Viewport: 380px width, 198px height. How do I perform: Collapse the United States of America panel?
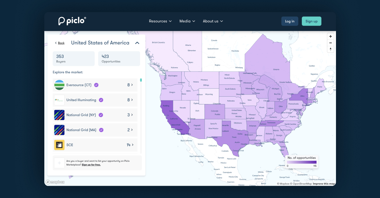137,43
